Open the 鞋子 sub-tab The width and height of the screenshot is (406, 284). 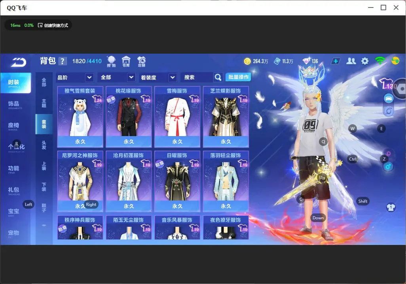pos(44,208)
